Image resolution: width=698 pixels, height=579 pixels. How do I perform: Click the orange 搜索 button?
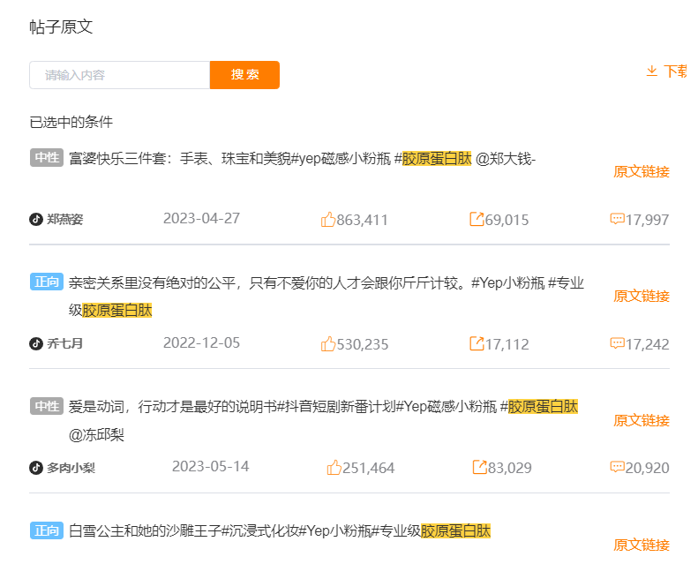tap(244, 75)
